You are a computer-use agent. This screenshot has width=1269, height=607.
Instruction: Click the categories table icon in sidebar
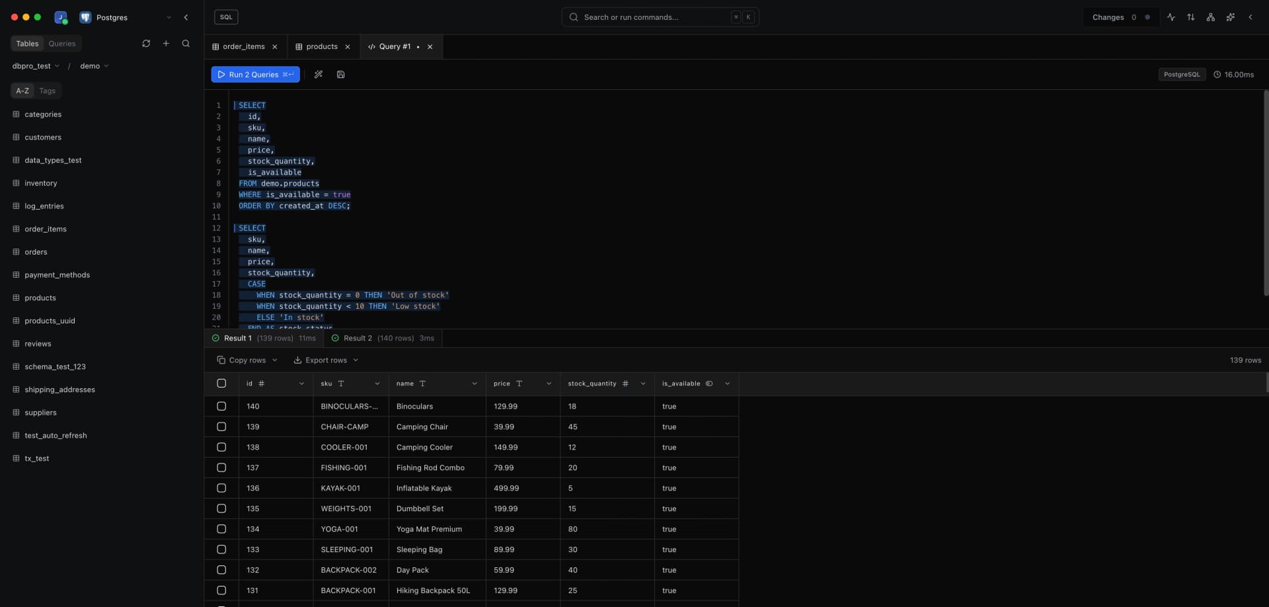17,114
